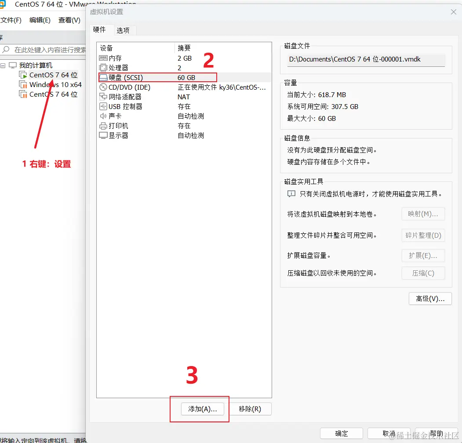Select the 打印机 row label
462x443 pixels.
[x=118, y=126]
